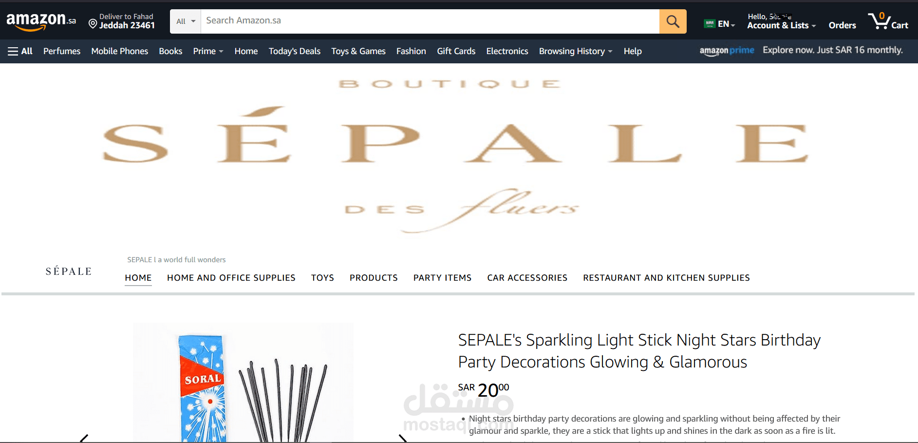Open the Orders link
This screenshot has height=443, width=918.
[842, 25]
